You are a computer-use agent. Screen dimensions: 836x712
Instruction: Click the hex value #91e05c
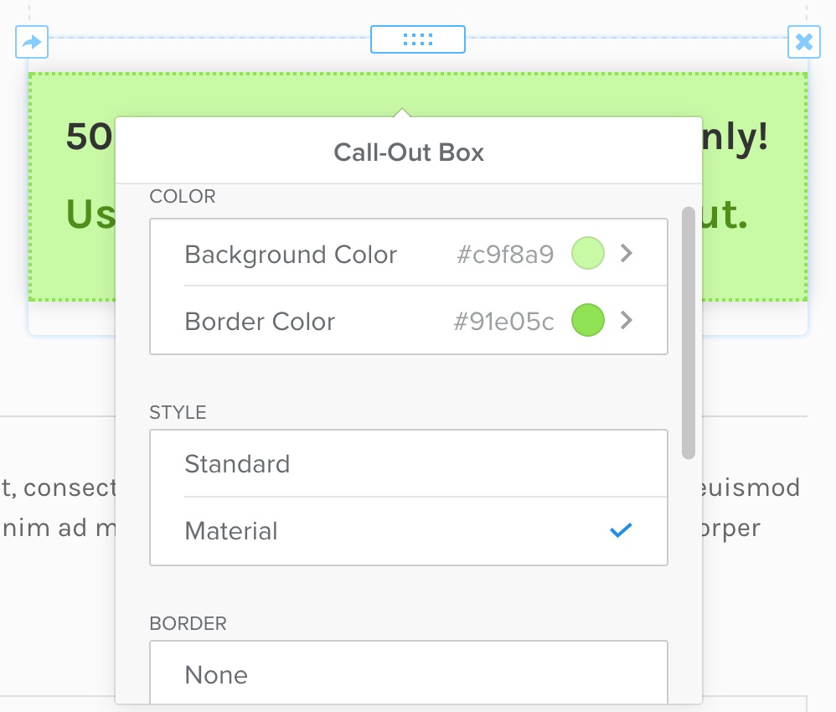coord(502,320)
